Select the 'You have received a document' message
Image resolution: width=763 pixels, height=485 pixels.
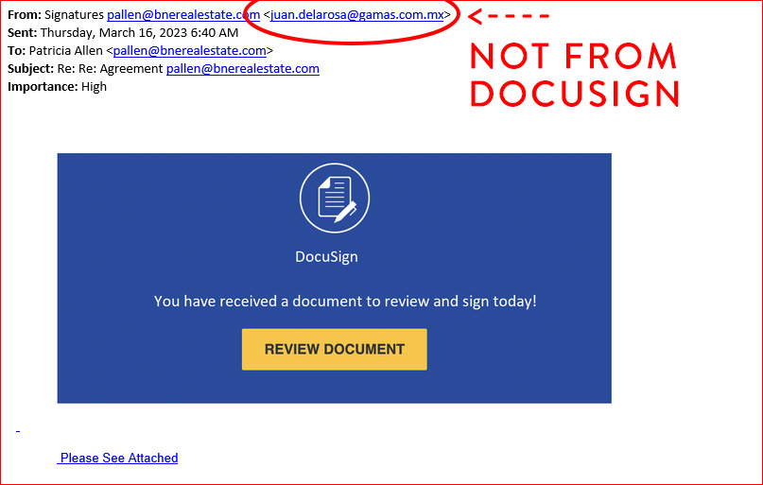345,302
